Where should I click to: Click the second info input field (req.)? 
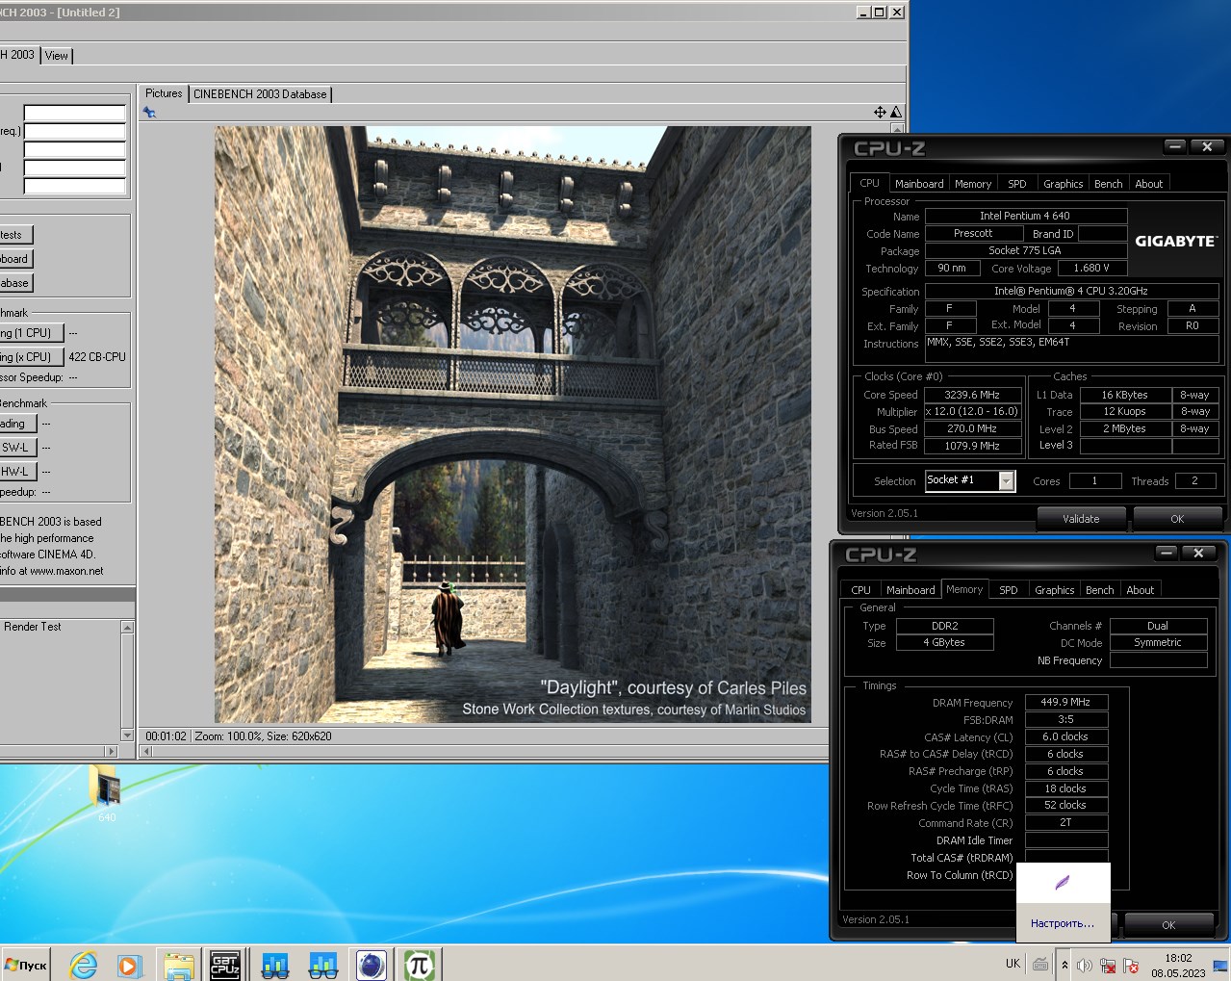click(74, 131)
